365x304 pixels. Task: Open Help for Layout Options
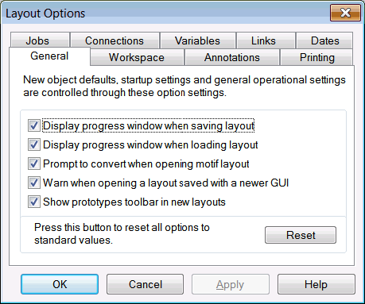click(x=316, y=284)
